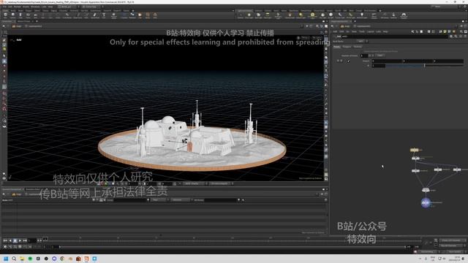Click the current frame marker on the timeline
Screen dimensions: 468x263
click(45, 239)
